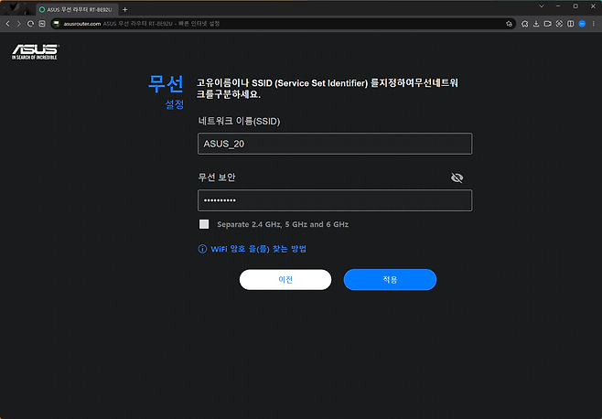
Task: Show the wireless security password
Action: (x=457, y=177)
